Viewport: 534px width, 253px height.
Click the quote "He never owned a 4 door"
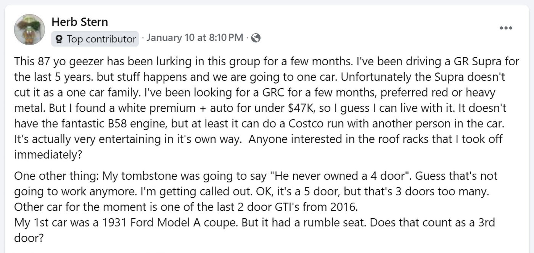click(336, 176)
